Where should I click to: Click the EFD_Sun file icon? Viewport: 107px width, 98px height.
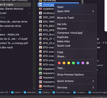pyautogui.click(x=40, y=35)
